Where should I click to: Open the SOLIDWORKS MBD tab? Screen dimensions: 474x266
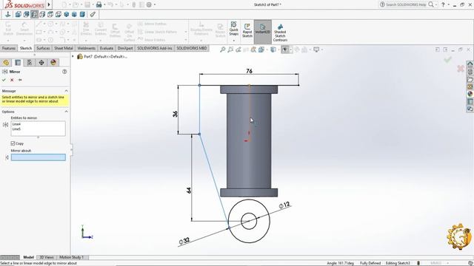192,48
